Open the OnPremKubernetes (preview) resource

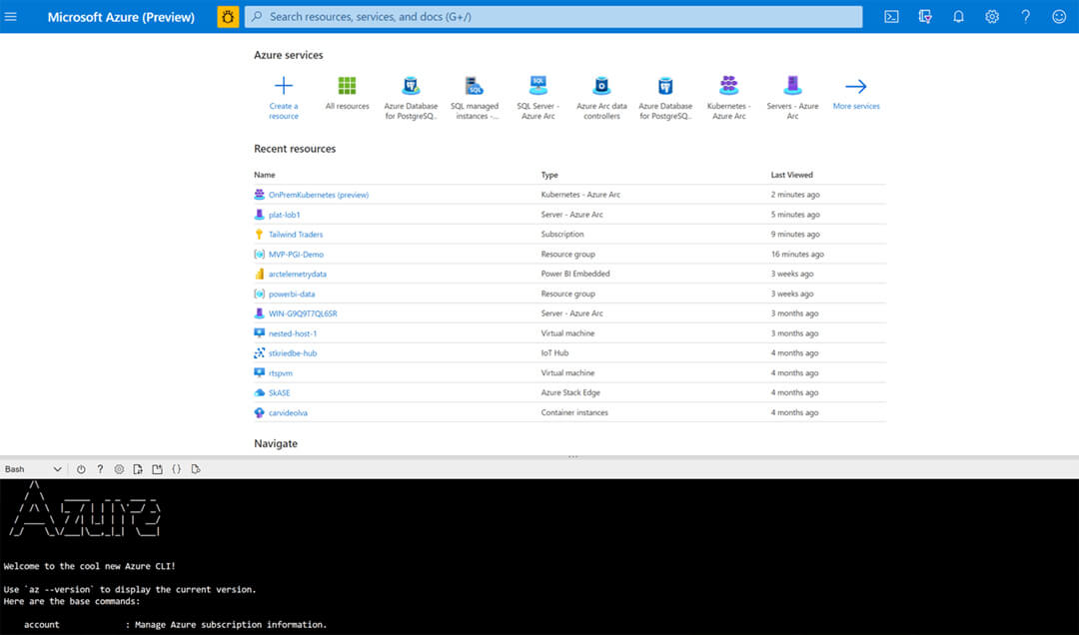coord(318,195)
